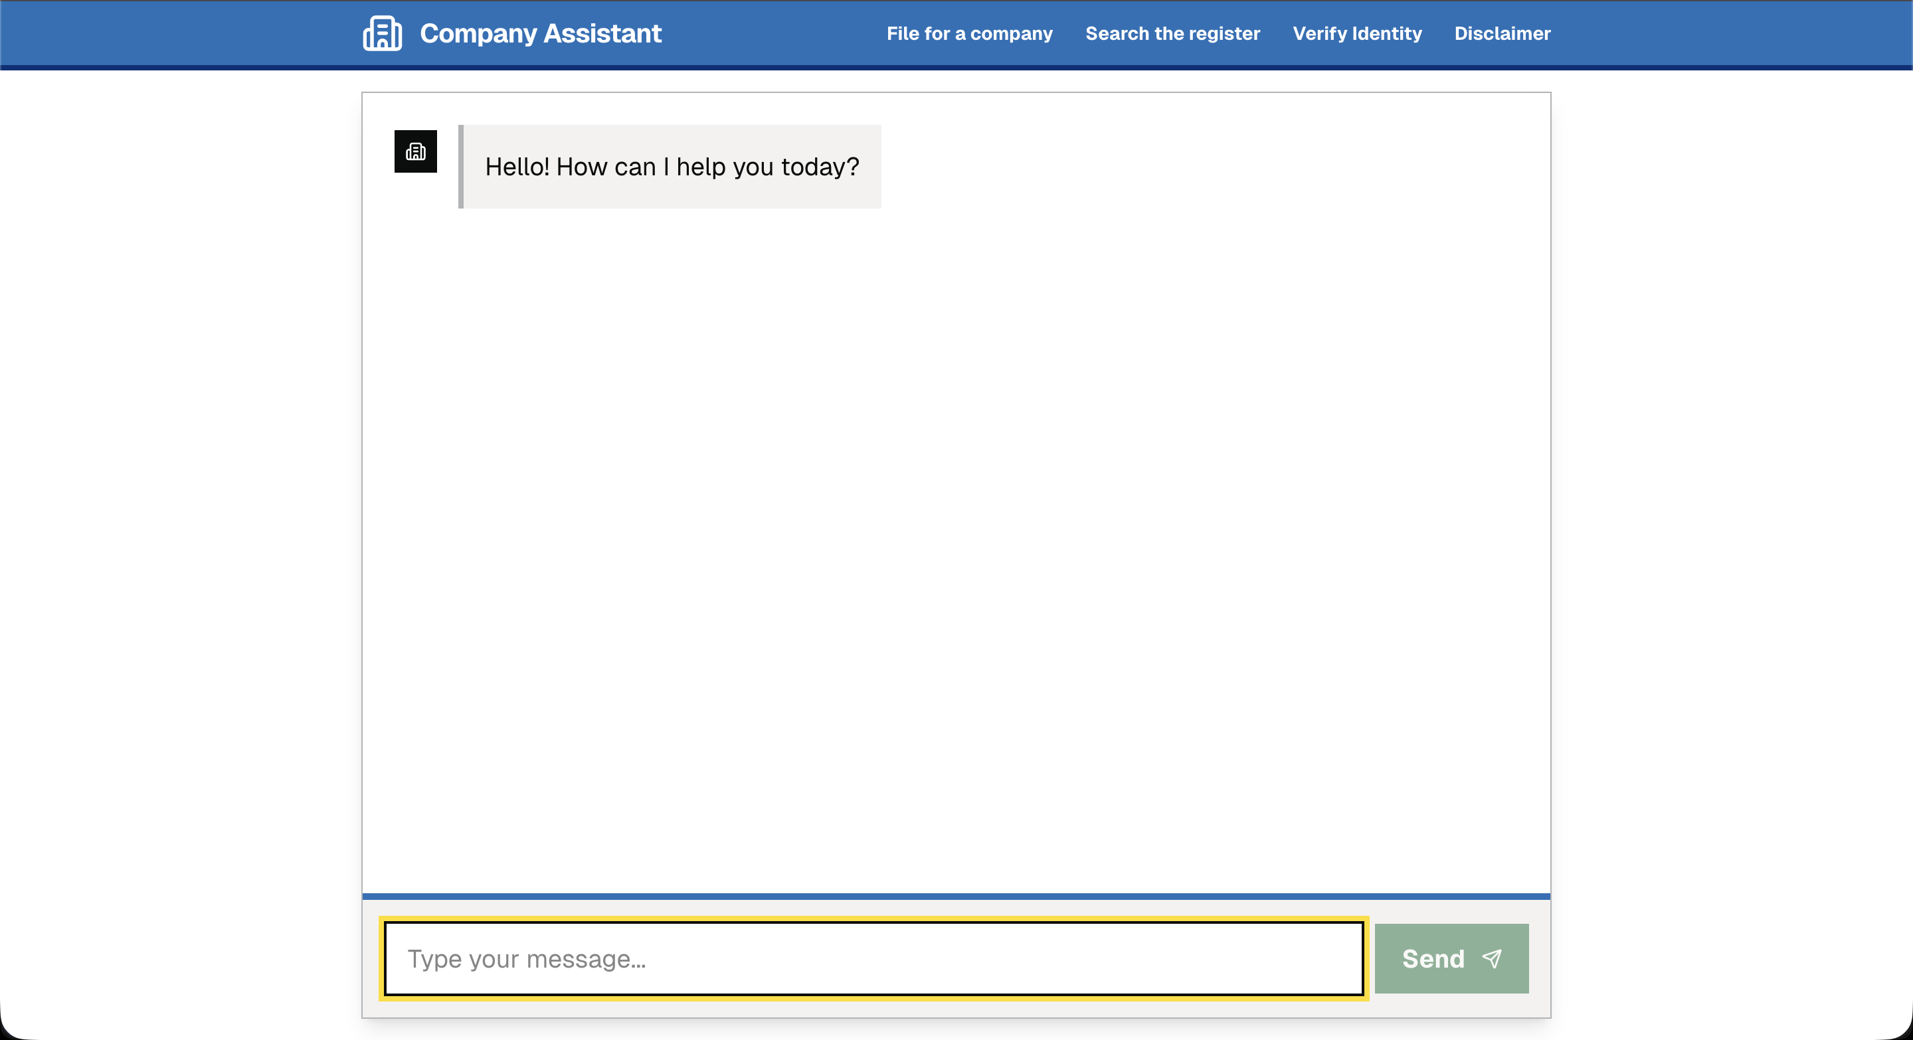Screen dimensions: 1913x1040
Task: Click the Type your message placeholder text
Action: point(527,958)
